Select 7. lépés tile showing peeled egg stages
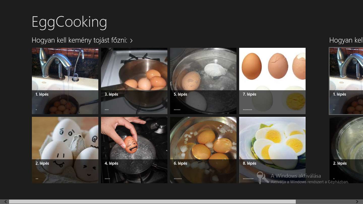This screenshot has height=204, width=363. click(x=272, y=81)
